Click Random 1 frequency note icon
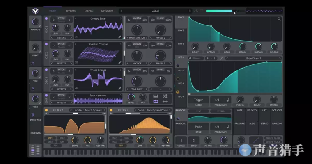 pyautogui.click(x=227, y=127)
